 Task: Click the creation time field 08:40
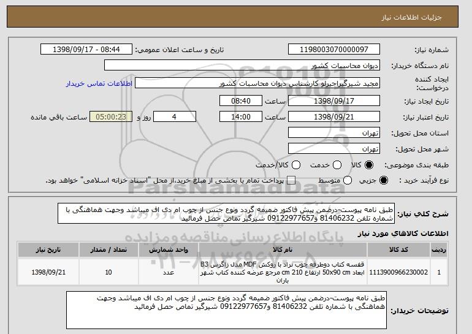[241, 101]
